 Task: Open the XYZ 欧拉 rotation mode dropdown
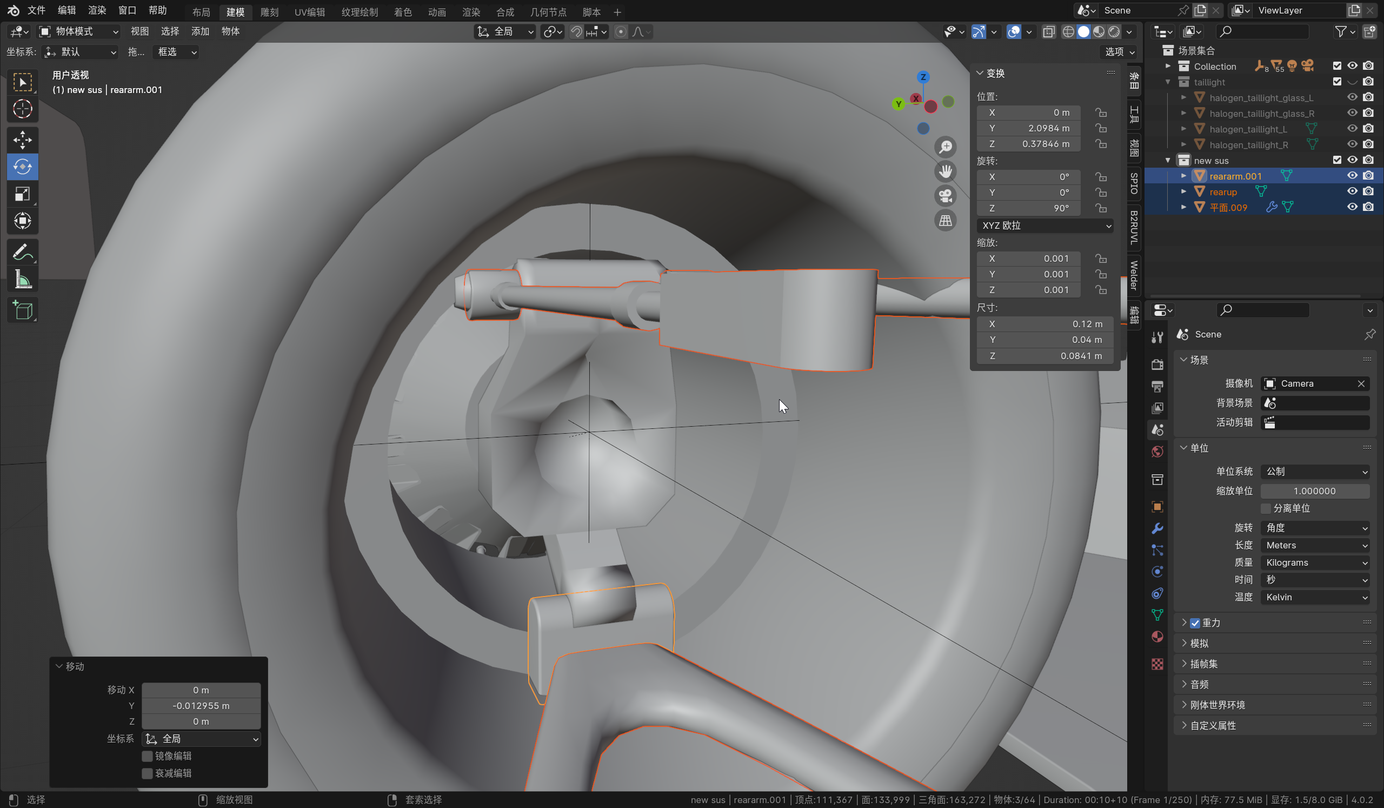[1044, 225]
